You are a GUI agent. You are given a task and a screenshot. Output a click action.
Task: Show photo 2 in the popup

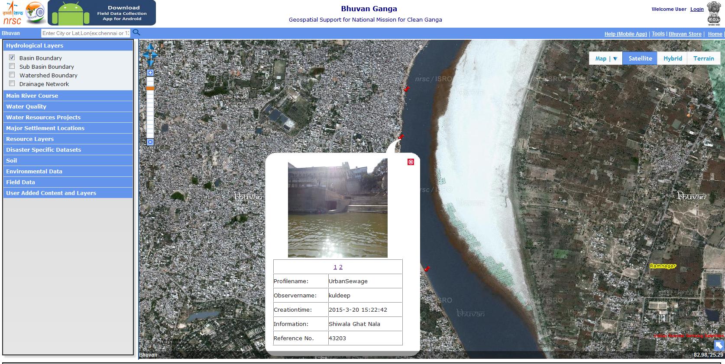click(341, 267)
